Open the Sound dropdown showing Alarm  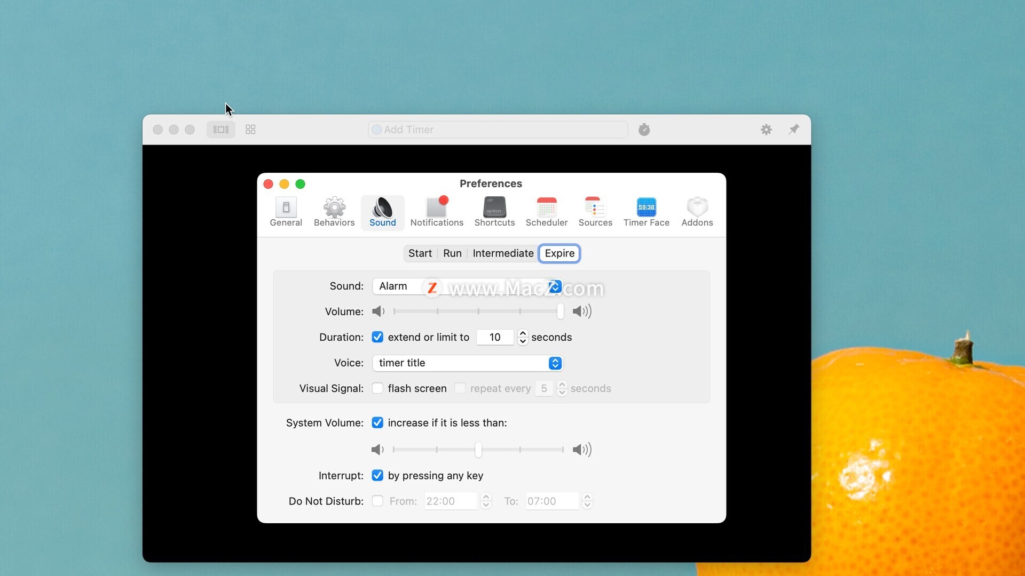click(x=468, y=286)
